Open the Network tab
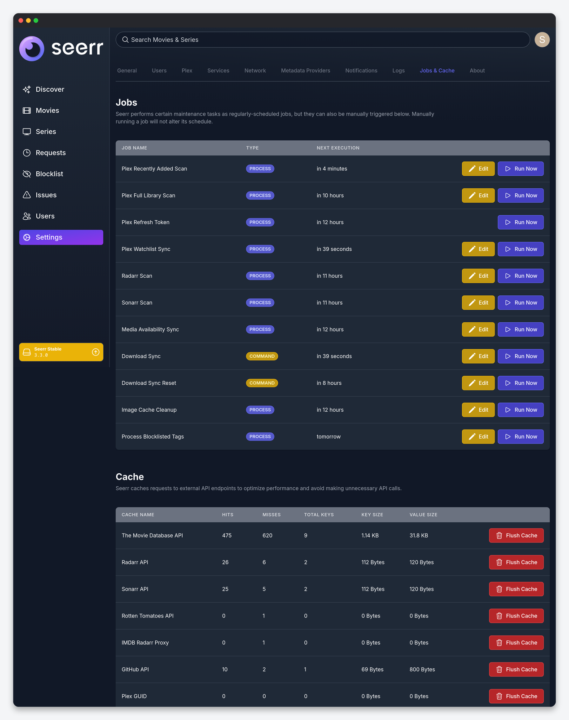Viewport: 569px width, 720px height. (x=255, y=71)
